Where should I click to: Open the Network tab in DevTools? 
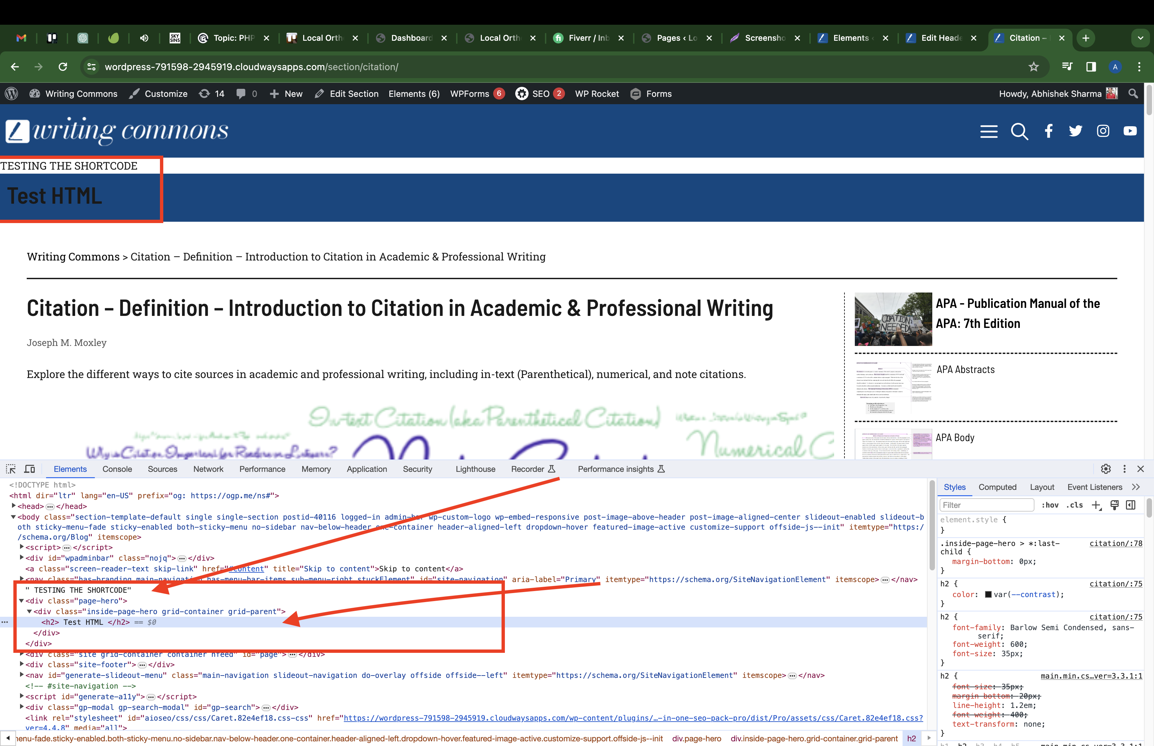208,469
